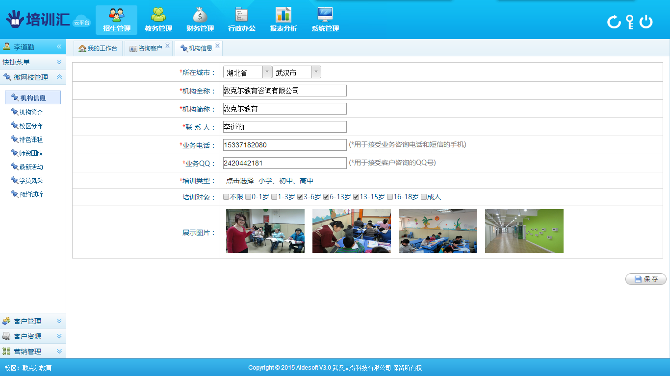Open the 招生管理 module icon
This screenshot has height=376, width=670.
pyautogui.click(x=117, y=20)
